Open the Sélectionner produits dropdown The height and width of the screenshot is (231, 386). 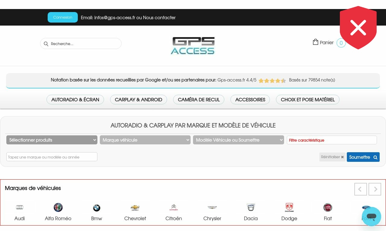pyautogui.click(x=52, y=140)
